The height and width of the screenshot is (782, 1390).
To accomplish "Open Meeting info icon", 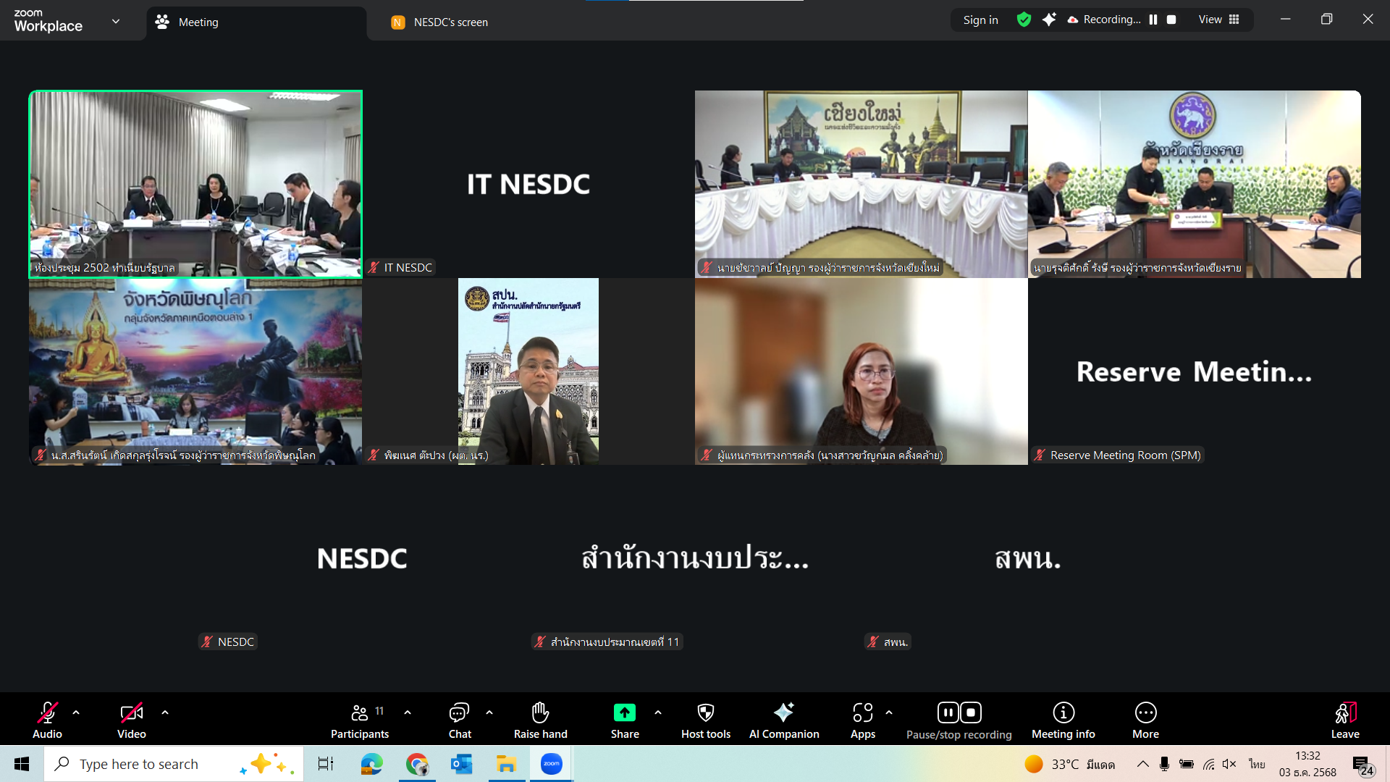I will click(x=1063, y=713).
